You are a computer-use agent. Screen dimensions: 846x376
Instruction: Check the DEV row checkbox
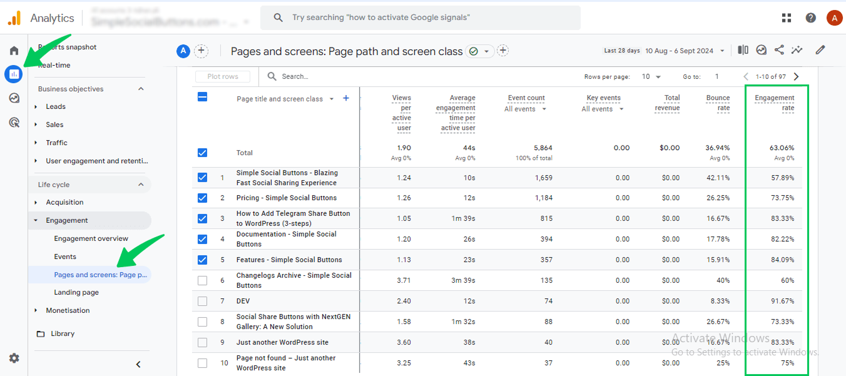(202, 301)
